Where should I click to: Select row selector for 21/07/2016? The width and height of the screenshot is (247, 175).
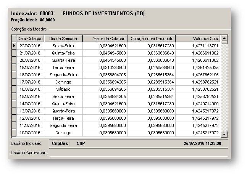(14, 53)
